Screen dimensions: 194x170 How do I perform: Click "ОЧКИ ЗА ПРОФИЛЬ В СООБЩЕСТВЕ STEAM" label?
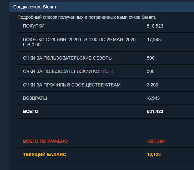[71, 85]
